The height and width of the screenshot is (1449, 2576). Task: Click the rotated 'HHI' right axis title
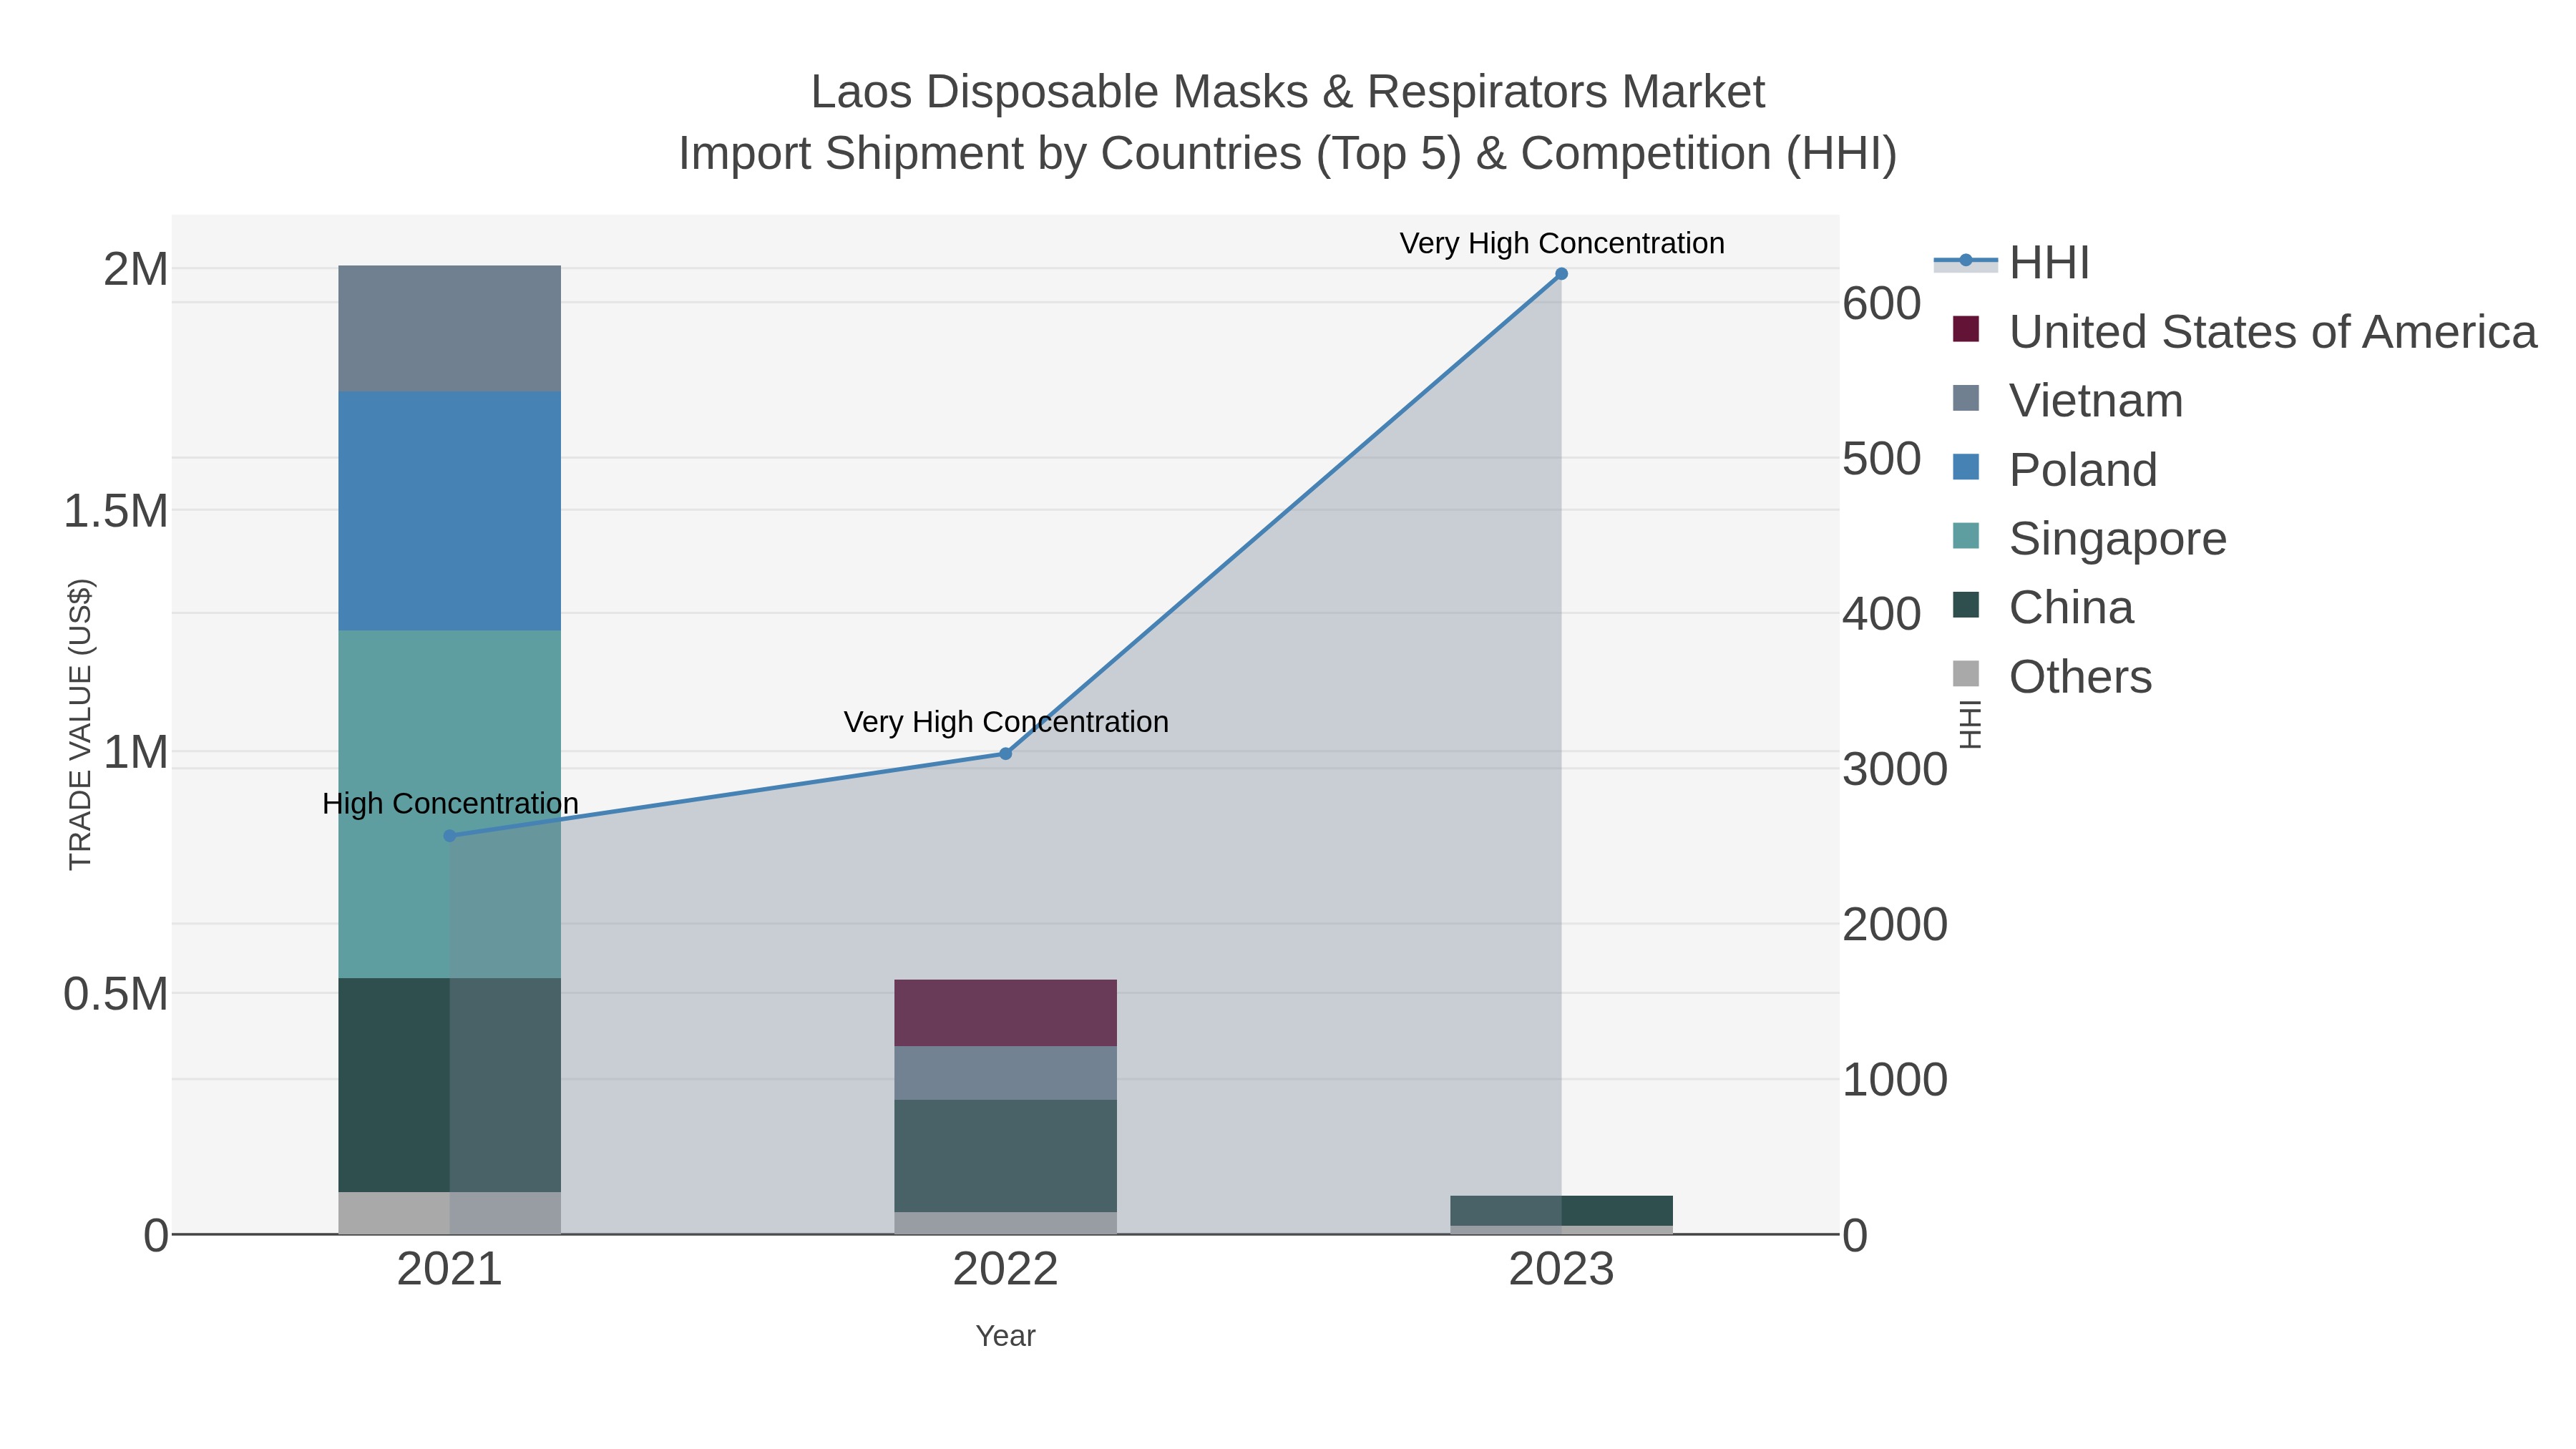(1969, 725)
